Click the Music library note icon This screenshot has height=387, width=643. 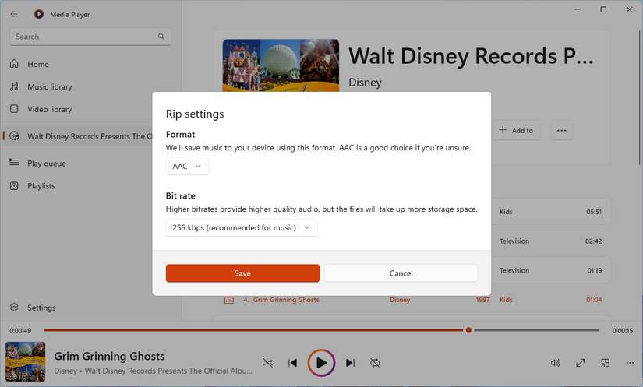click(x=14, y=86)
